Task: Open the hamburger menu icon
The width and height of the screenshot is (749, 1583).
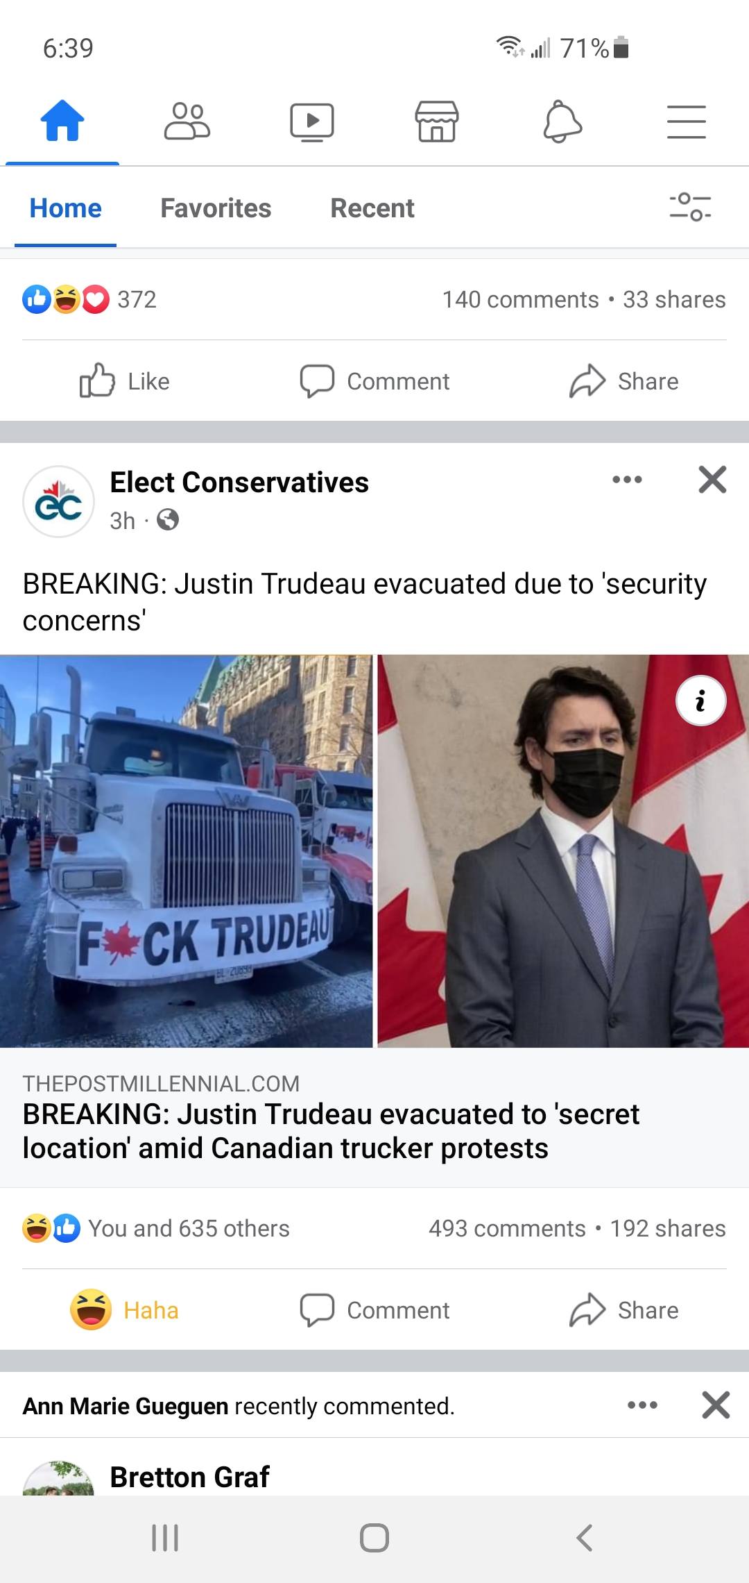Action: (687, 122)
